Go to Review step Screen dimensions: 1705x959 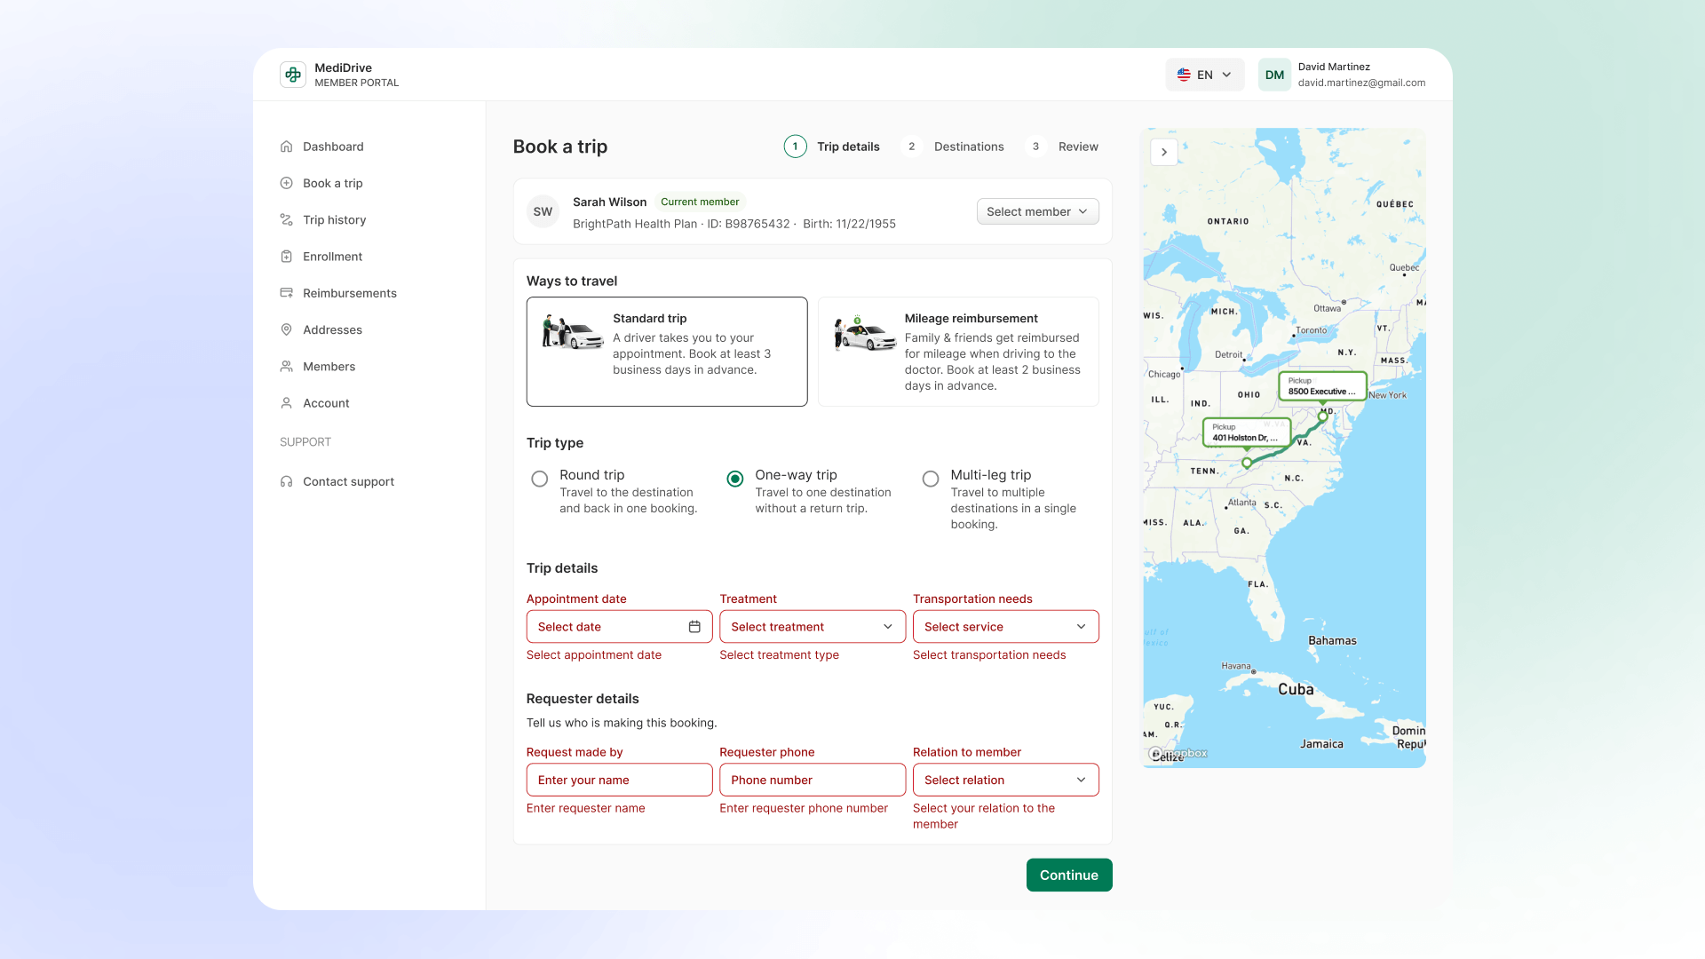[1061, 147]
